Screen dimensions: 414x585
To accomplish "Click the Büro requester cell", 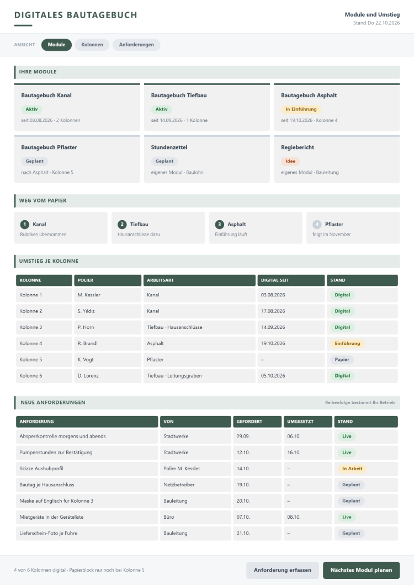I will click(x=195, y=517).
